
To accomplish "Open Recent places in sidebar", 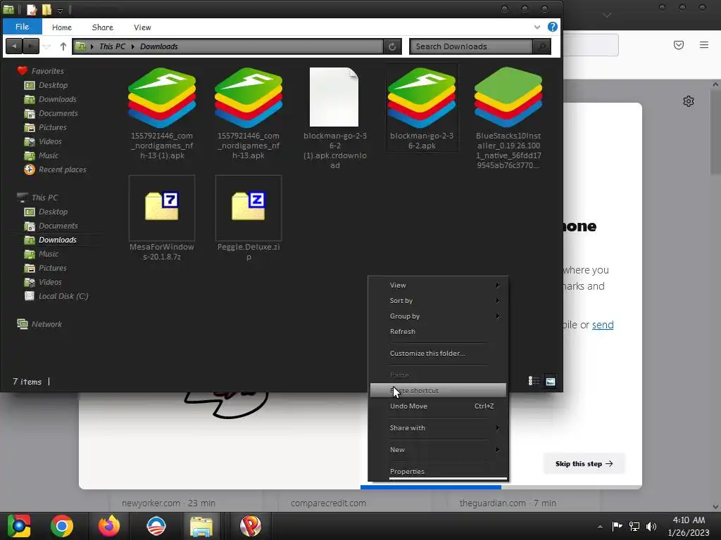I will [x=62, y=169].
